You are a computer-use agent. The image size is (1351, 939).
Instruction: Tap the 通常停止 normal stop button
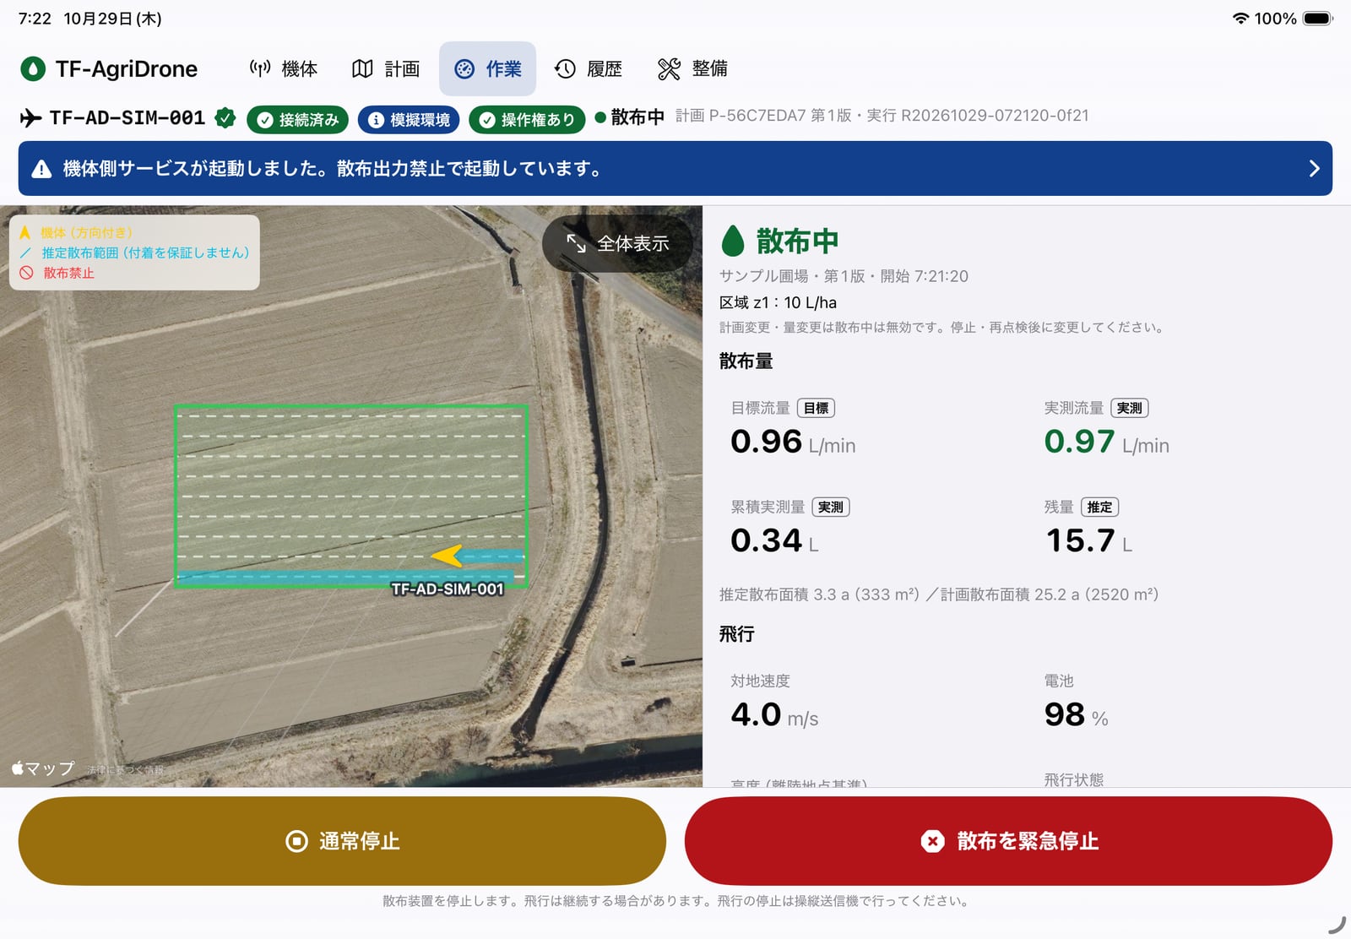tap(342, 841)
